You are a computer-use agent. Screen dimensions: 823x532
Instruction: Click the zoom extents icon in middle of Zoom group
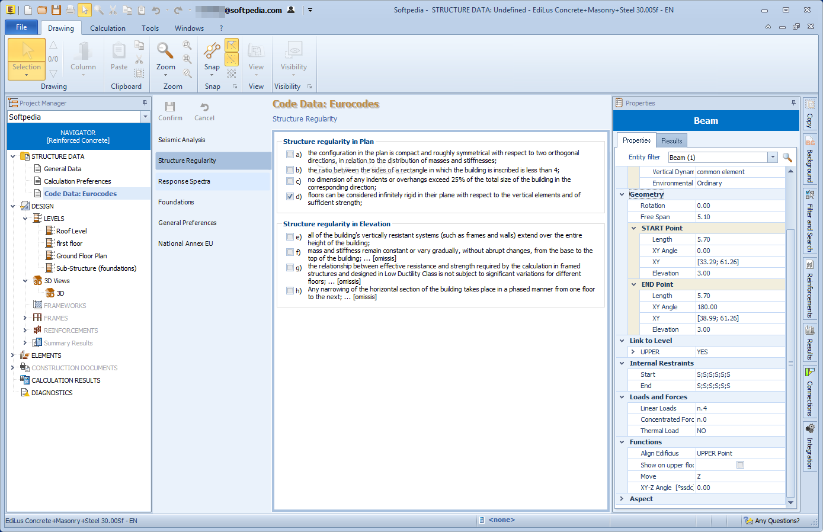tap(187, 59)
